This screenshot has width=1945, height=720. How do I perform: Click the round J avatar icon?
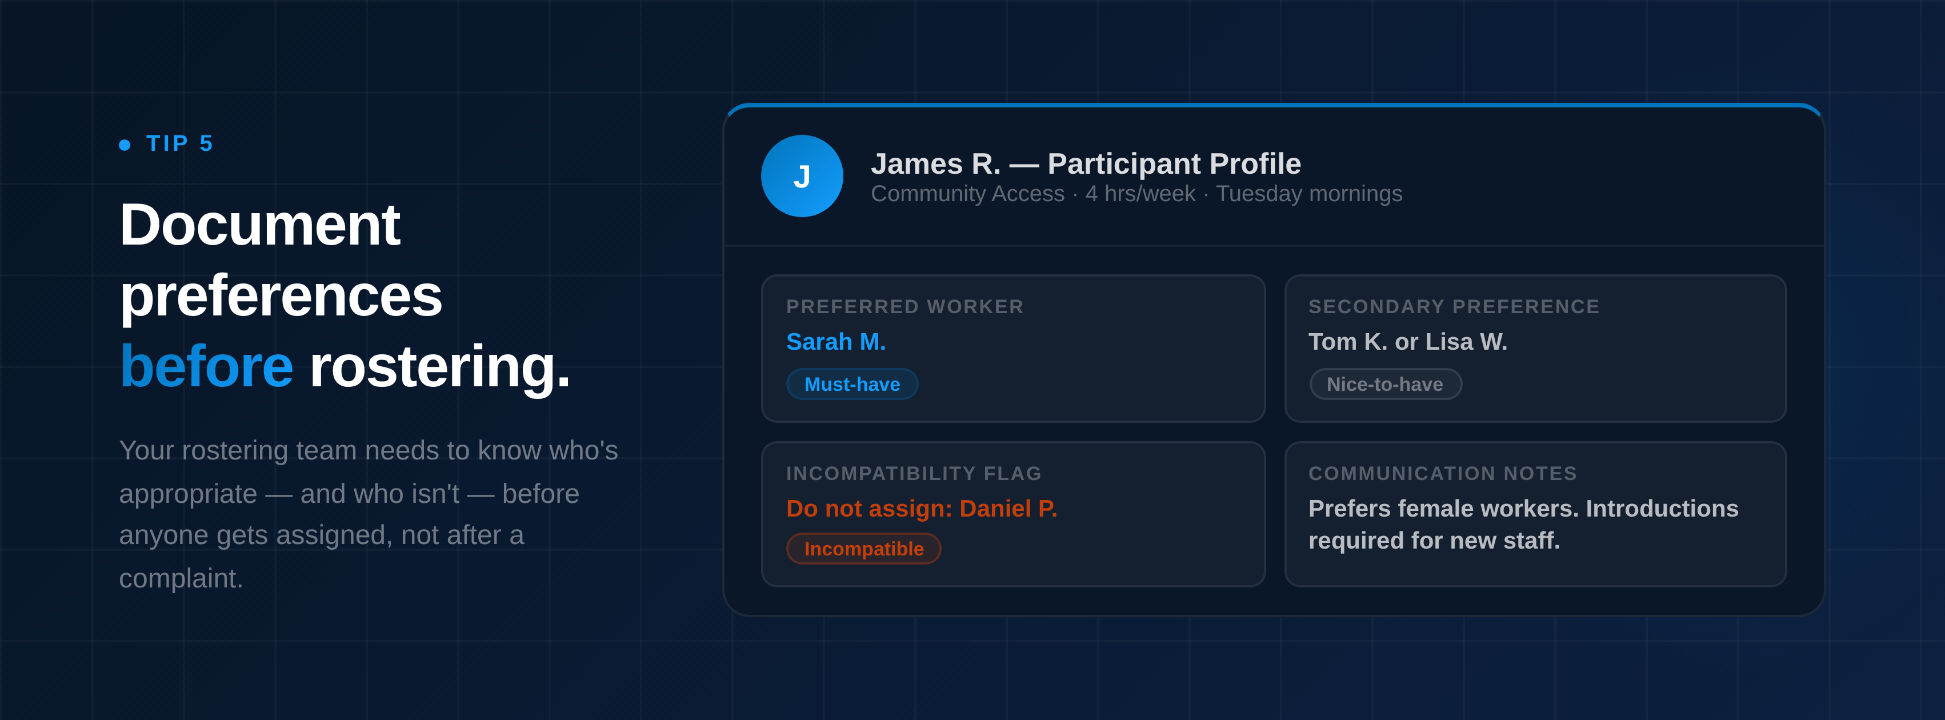[801, 177]
